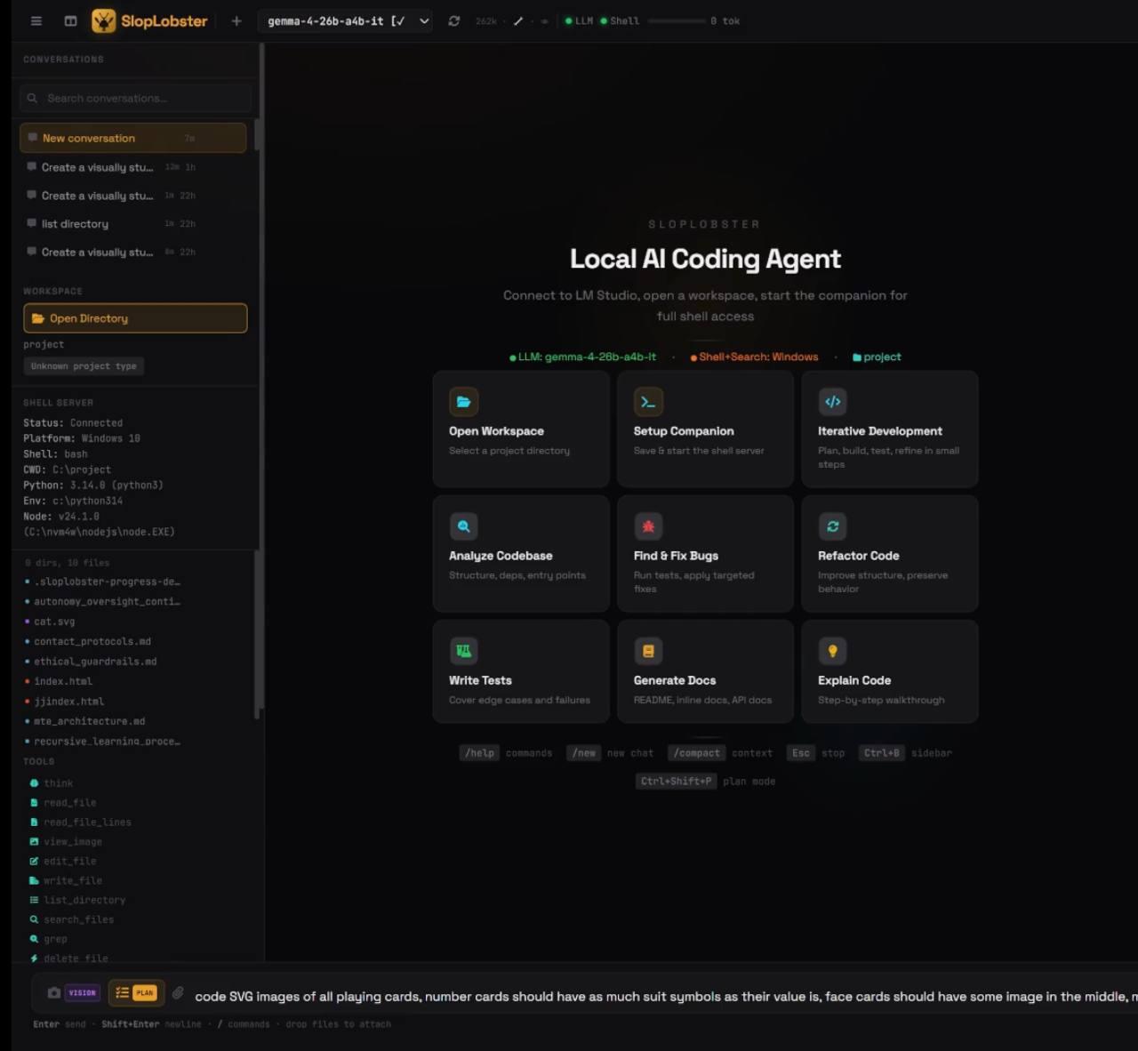The image size is (1138, 1051).
Task: Open the jjindex.html file
Action: [x=69, y=702]
